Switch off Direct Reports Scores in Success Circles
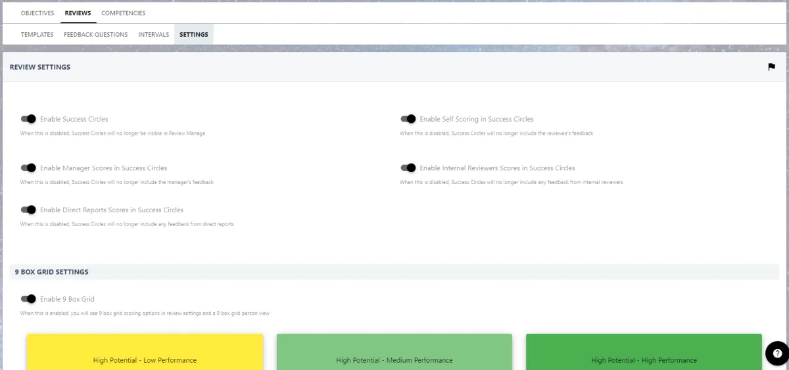The height and width of the screenshot is (370, 789). coord(28,210)
